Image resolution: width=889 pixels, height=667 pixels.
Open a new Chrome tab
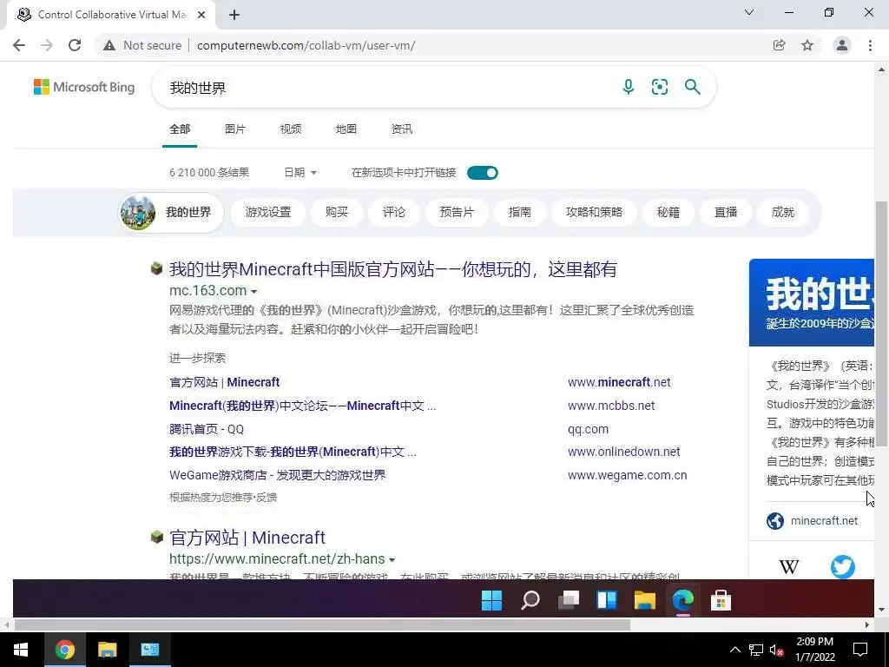[x=234, y=15]
